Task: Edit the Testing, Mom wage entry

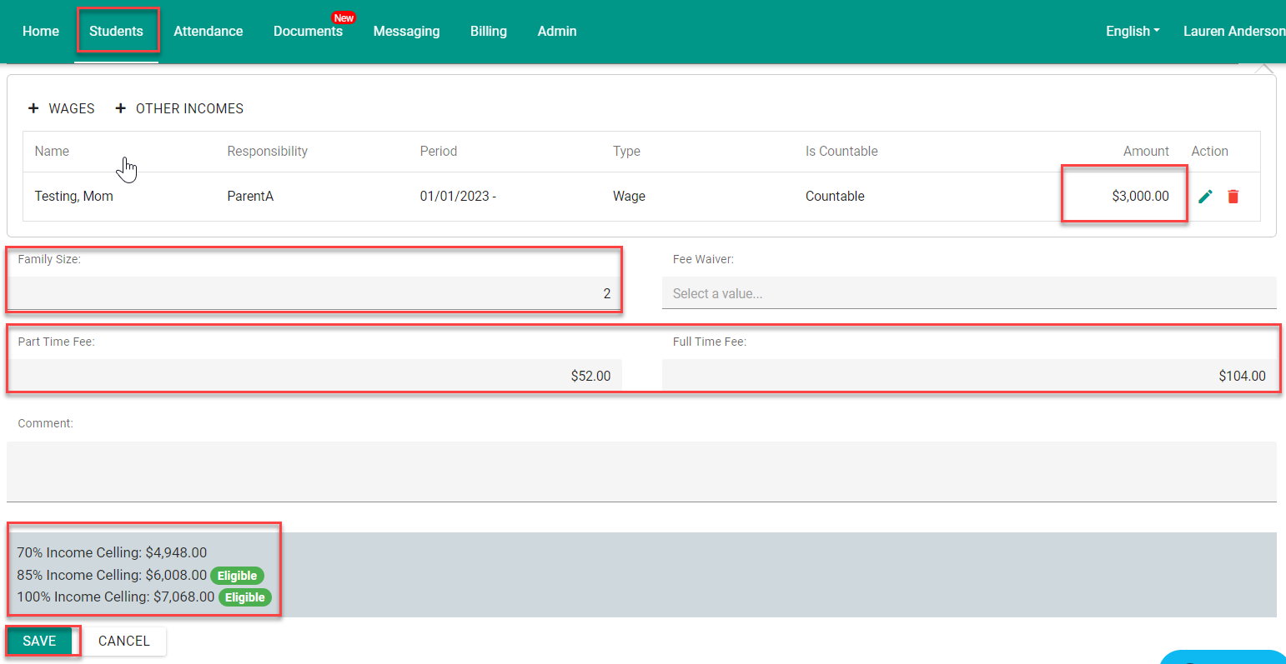Action: 1205,196
